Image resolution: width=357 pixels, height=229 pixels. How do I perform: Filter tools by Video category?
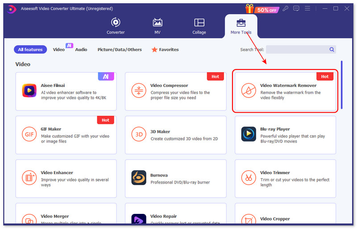pyautogui.click(x=59, y=49)
